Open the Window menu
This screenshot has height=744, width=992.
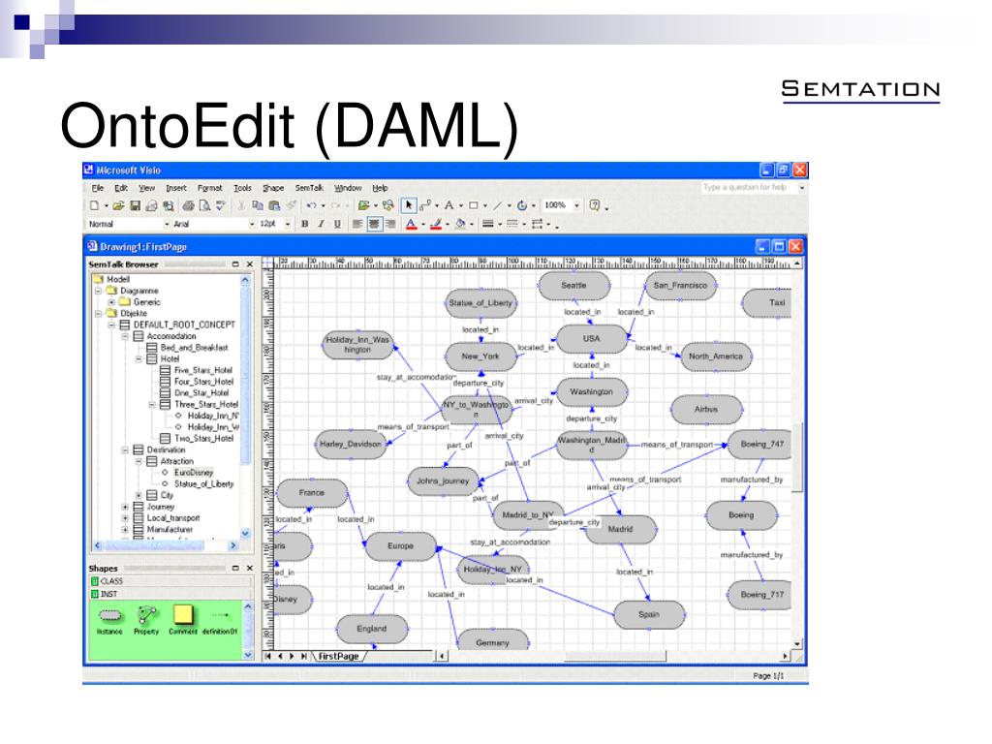348,188
